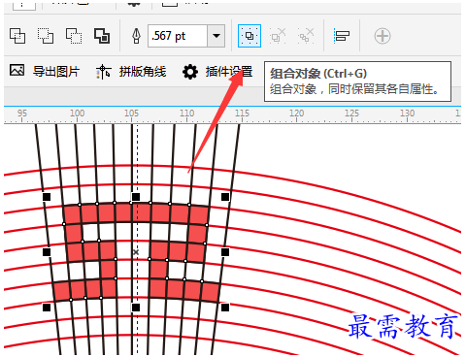Click the Weld shapes icon
The height and width of the screenshot is (357, 466).
tap(17, 36)
